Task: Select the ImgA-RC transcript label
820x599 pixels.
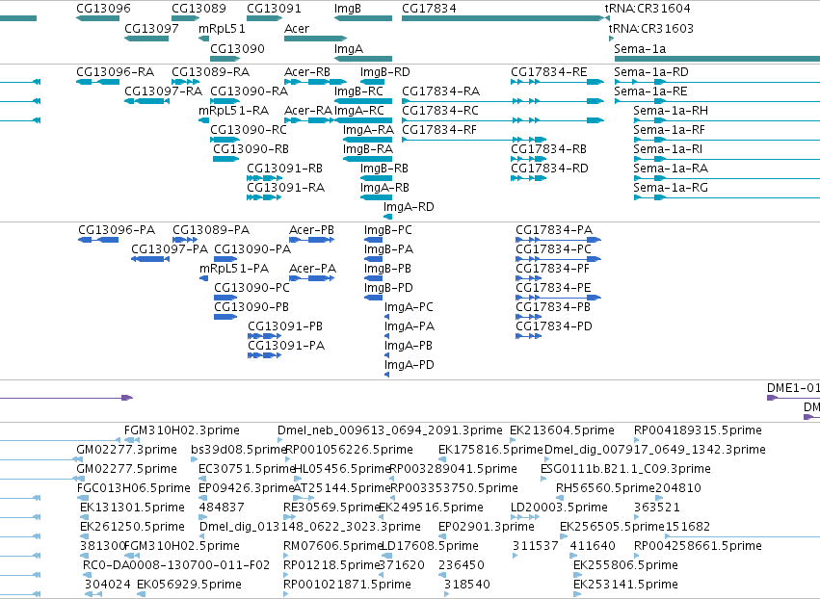Action: pos(359,111)
